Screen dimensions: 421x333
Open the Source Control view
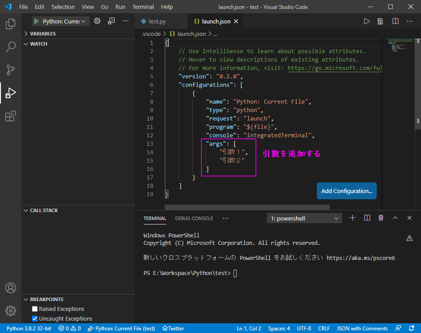pos(11,70)
